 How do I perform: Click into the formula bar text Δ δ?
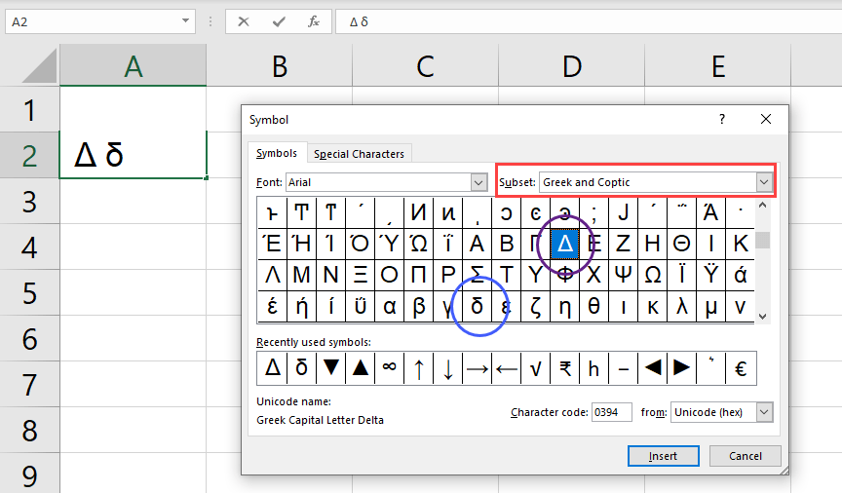pyautogui.click(x=359, y=22)
